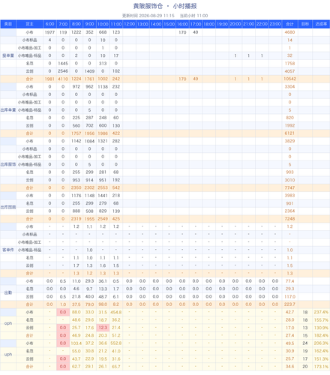Select the attendance total 223.7
Image resolution: width=330 pixels, height=375 pixels.
289,304
